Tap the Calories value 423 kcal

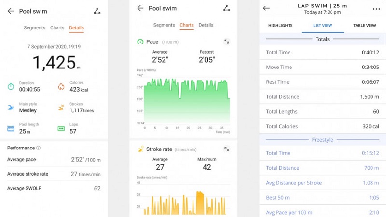tap(79, 90)
